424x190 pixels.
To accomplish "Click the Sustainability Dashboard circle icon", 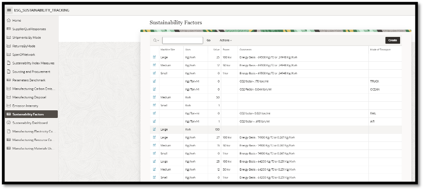I will coord(9,122).
